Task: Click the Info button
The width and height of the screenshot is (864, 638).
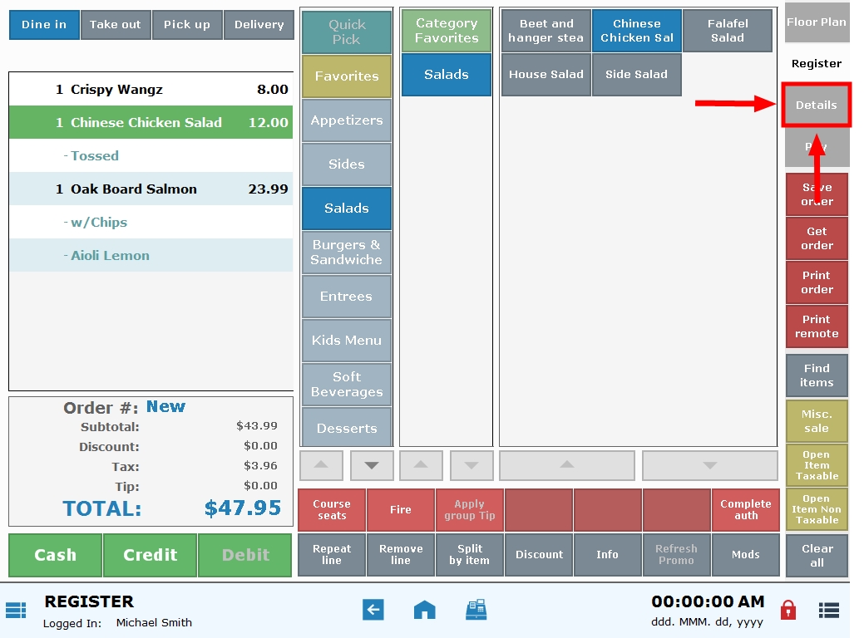Action: coord(608,554)
